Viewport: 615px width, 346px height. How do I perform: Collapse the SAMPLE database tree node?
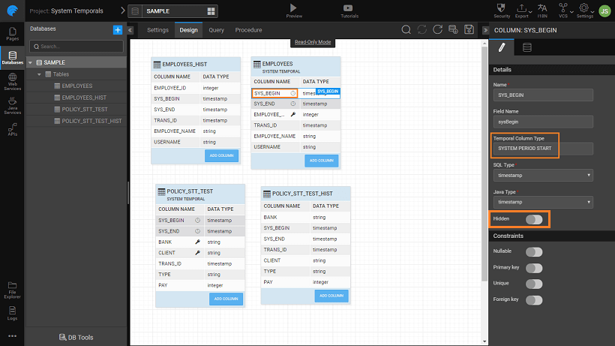pos(31,62)
